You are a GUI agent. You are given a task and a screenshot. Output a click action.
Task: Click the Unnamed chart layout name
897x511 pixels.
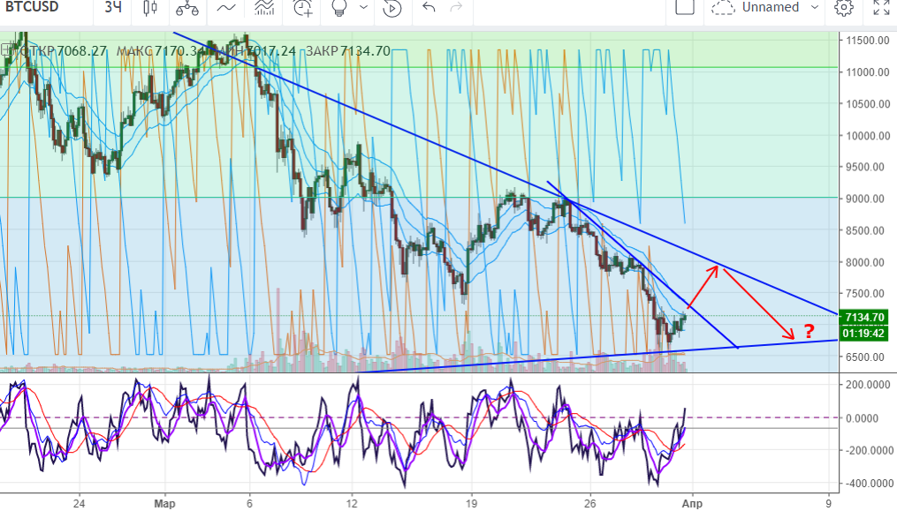click(771, 8)
